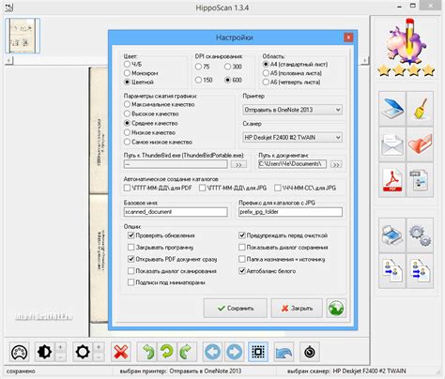Select the scanned page thumbnail

23,36
